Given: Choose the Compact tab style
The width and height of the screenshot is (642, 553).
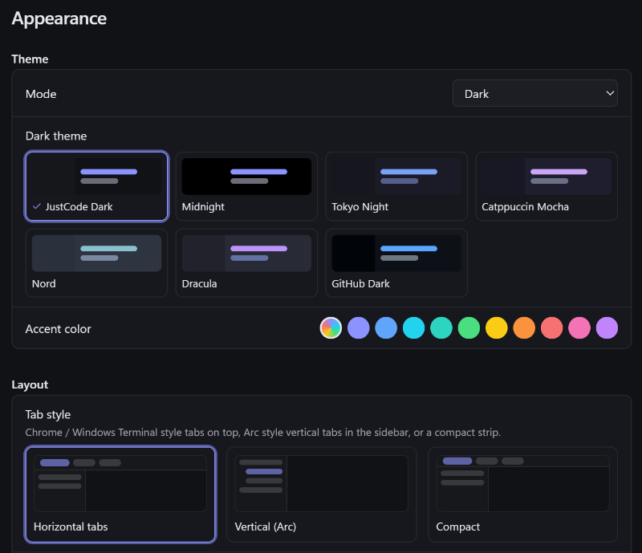Looking at the screenshot, I should tap(523, 494).
